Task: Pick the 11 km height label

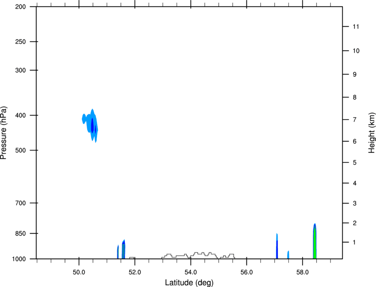Action: coord(356,26)
